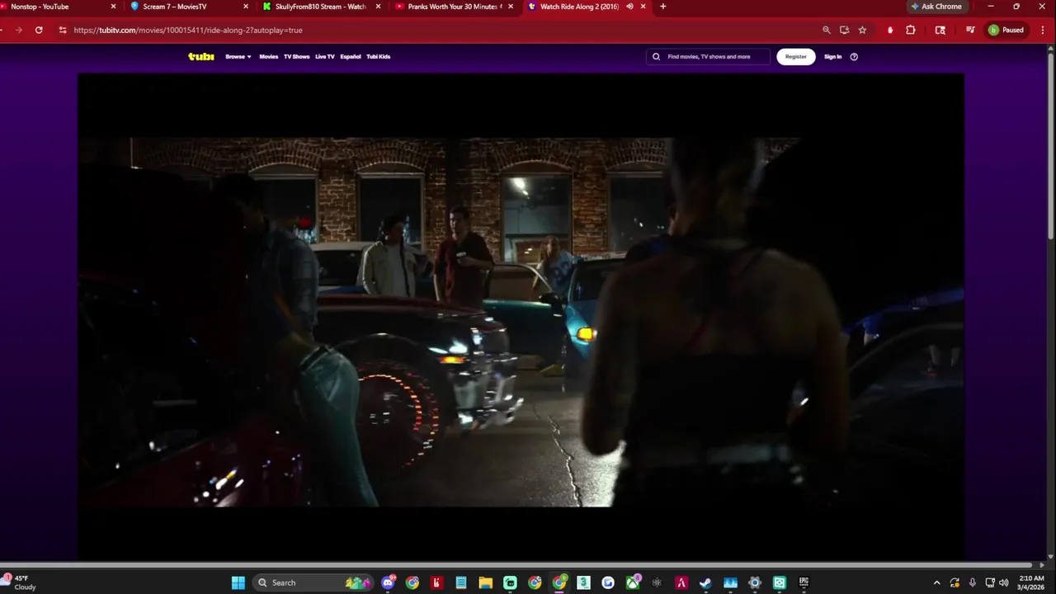
Task: Close the Pranks Worth Your 30 Minutes tab
Action: click(x=511, y=7)
